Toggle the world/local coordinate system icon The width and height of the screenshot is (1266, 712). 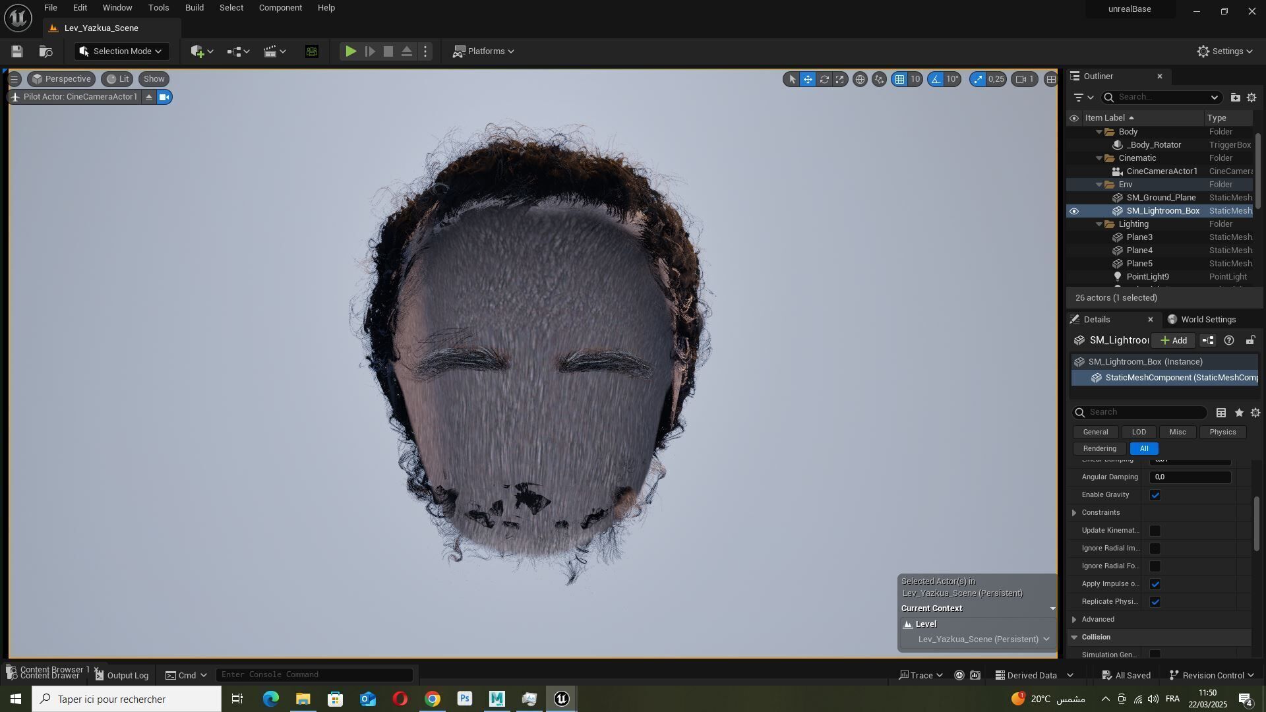(860, 79)
